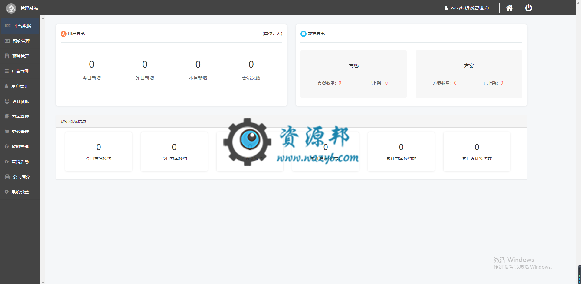Click the person icon next to 用户管理
This screenshot has height=284, width=581.
point(6,86)
